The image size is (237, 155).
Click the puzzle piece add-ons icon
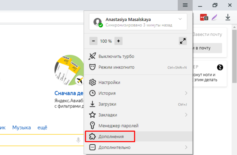click(92, 136)
